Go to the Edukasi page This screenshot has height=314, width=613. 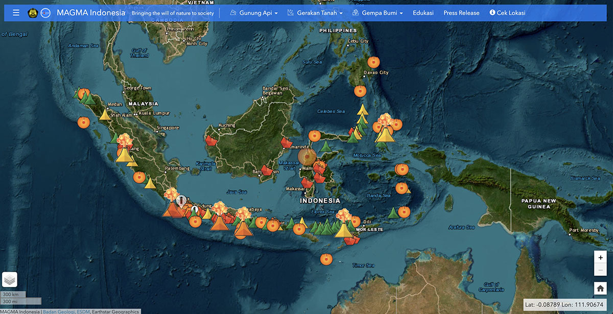click(422, 13)
